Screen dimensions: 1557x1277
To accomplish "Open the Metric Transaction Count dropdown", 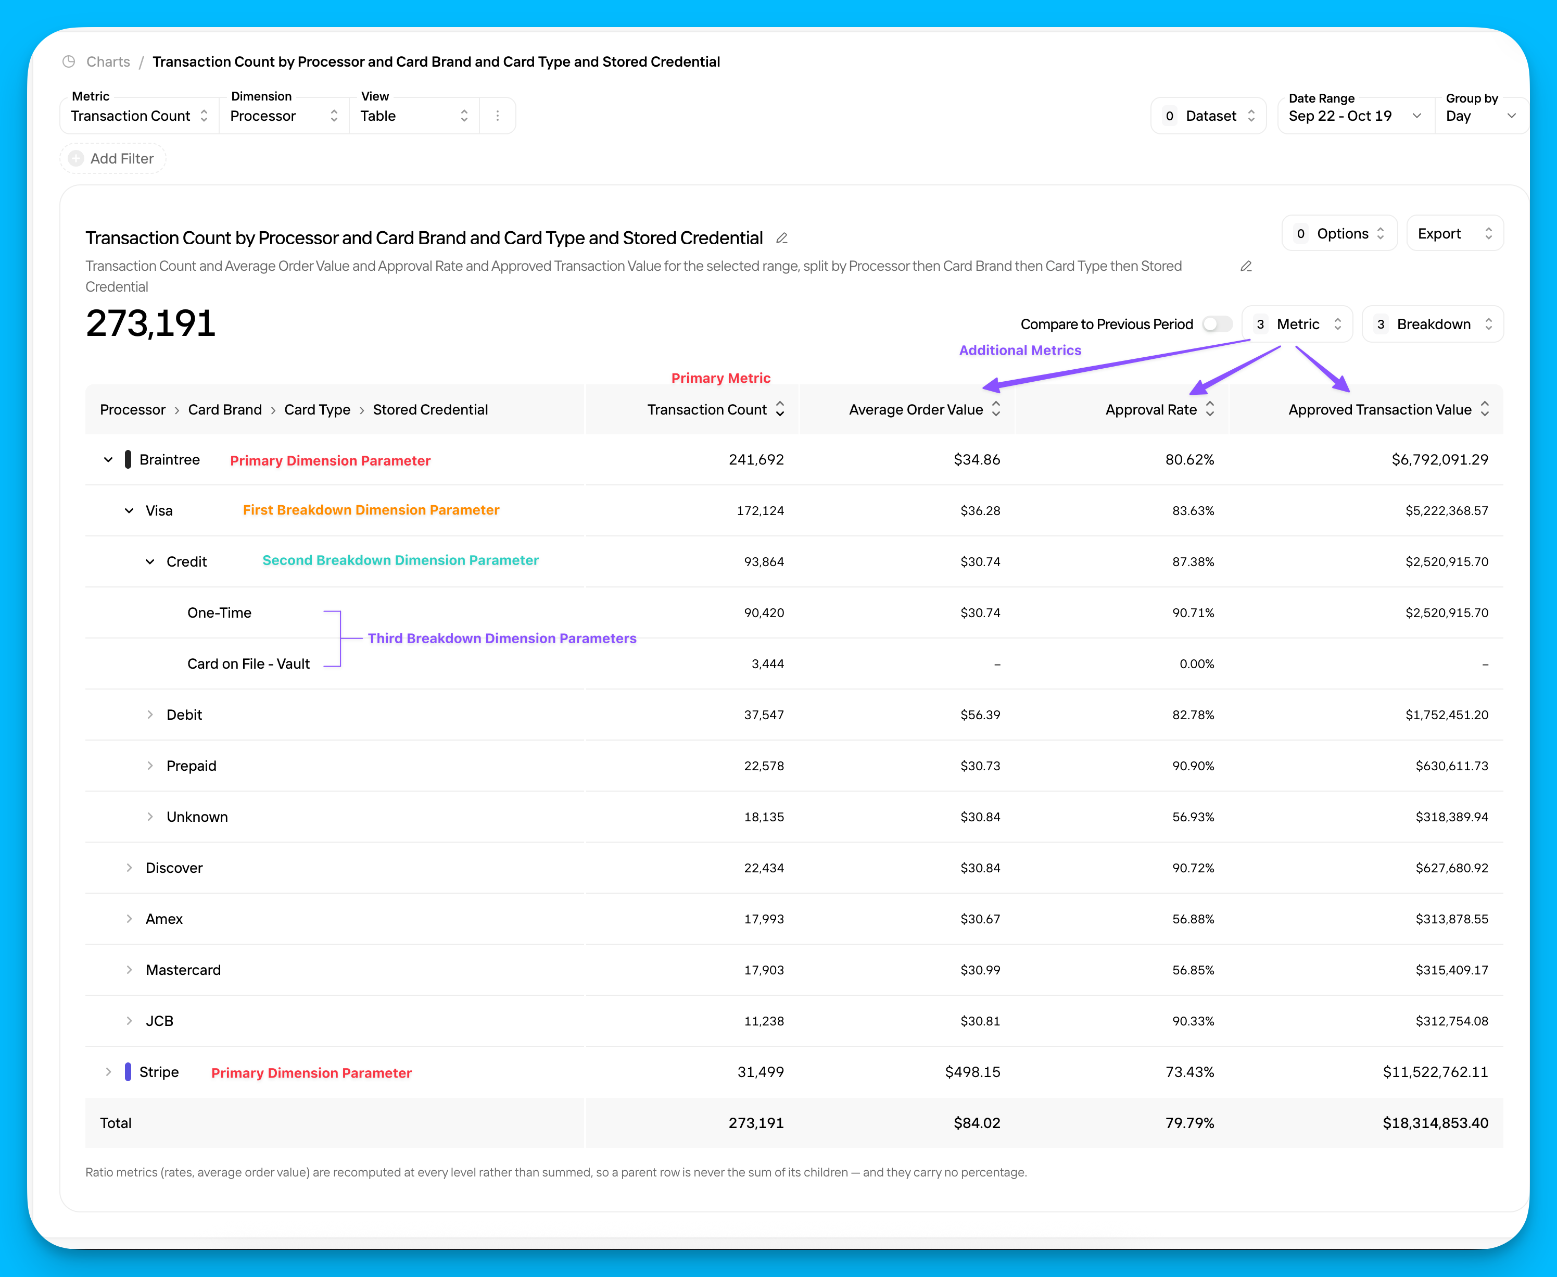I will [139, 116].
